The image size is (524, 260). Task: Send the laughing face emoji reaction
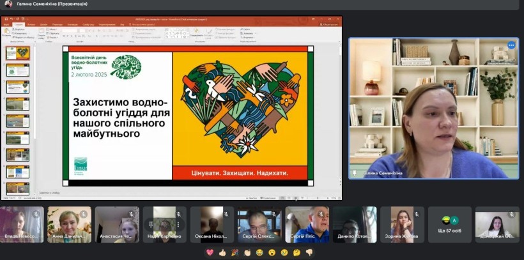(x=259, y=252)
